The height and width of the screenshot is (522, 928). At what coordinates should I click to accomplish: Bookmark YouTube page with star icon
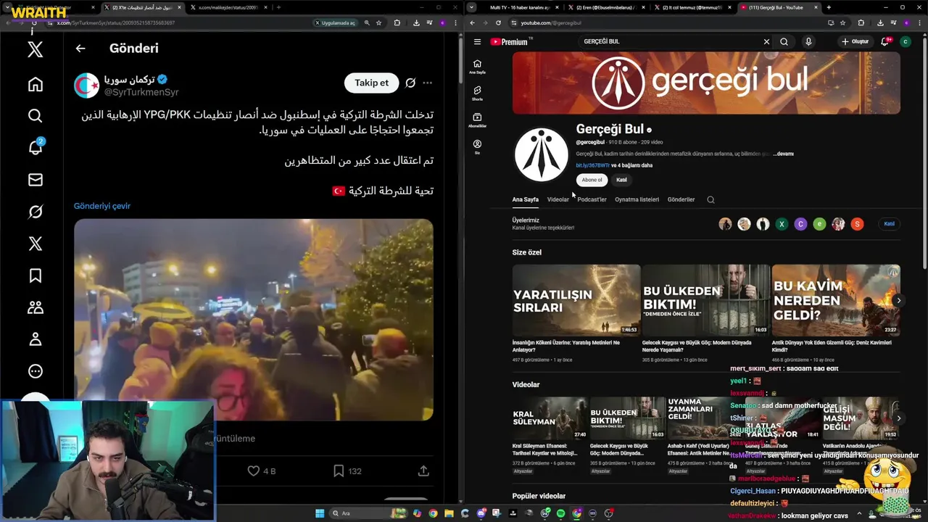(842, 23)
